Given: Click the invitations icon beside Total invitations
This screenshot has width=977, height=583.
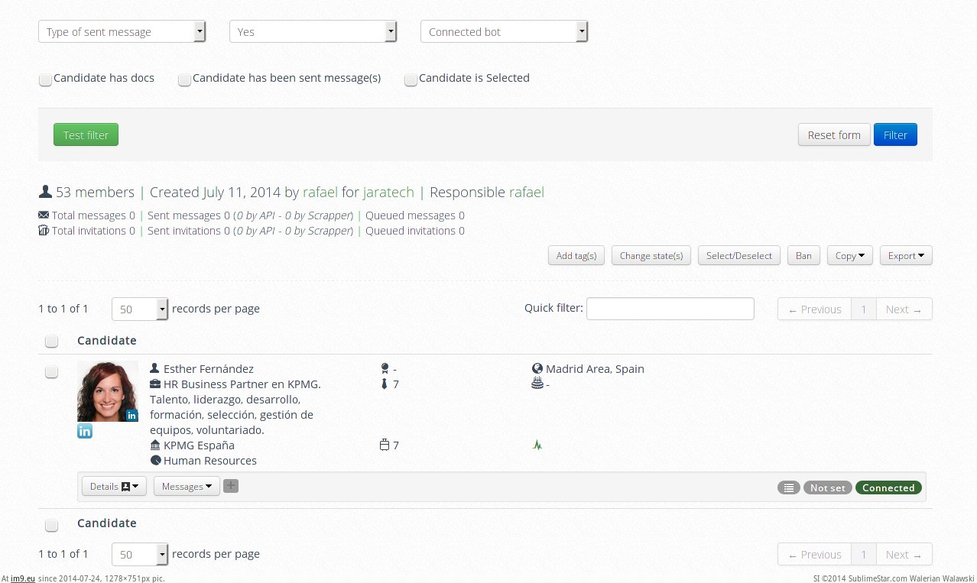Looking at the screenshot, I should tap(44, 230).
